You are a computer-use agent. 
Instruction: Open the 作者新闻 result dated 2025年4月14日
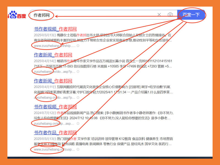[x=53, y=55]
